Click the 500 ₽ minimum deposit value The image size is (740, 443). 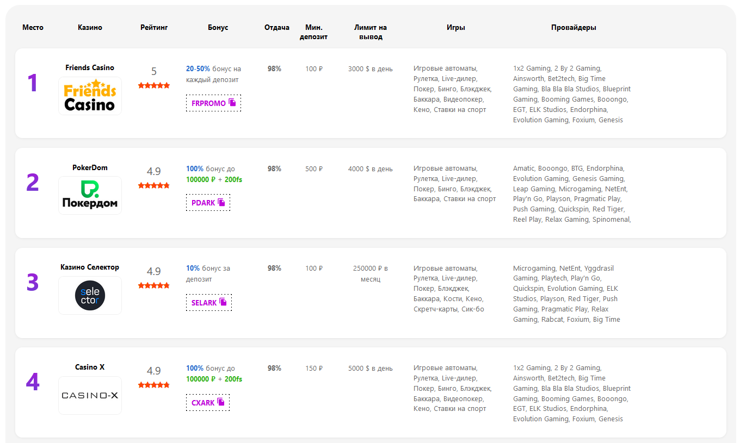(314, 169)
